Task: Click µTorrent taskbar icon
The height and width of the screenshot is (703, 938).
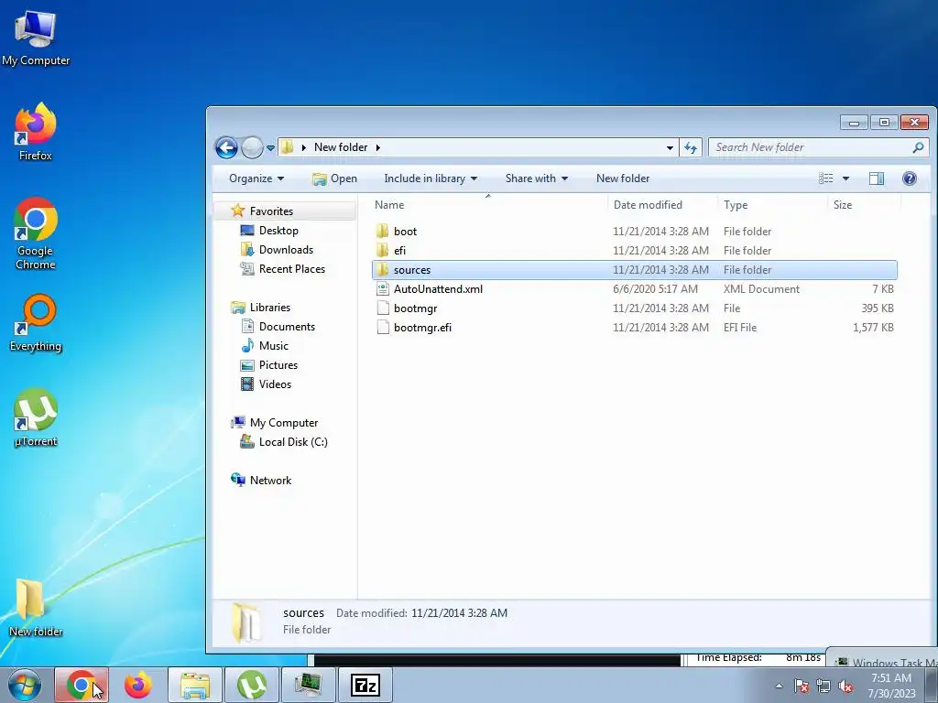Action: pos(252,685)
